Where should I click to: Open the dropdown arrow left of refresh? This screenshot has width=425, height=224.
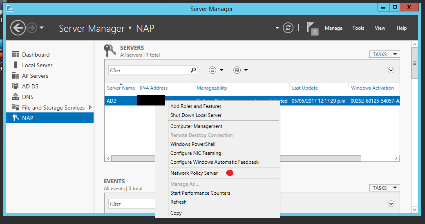[x=277, y=28]
